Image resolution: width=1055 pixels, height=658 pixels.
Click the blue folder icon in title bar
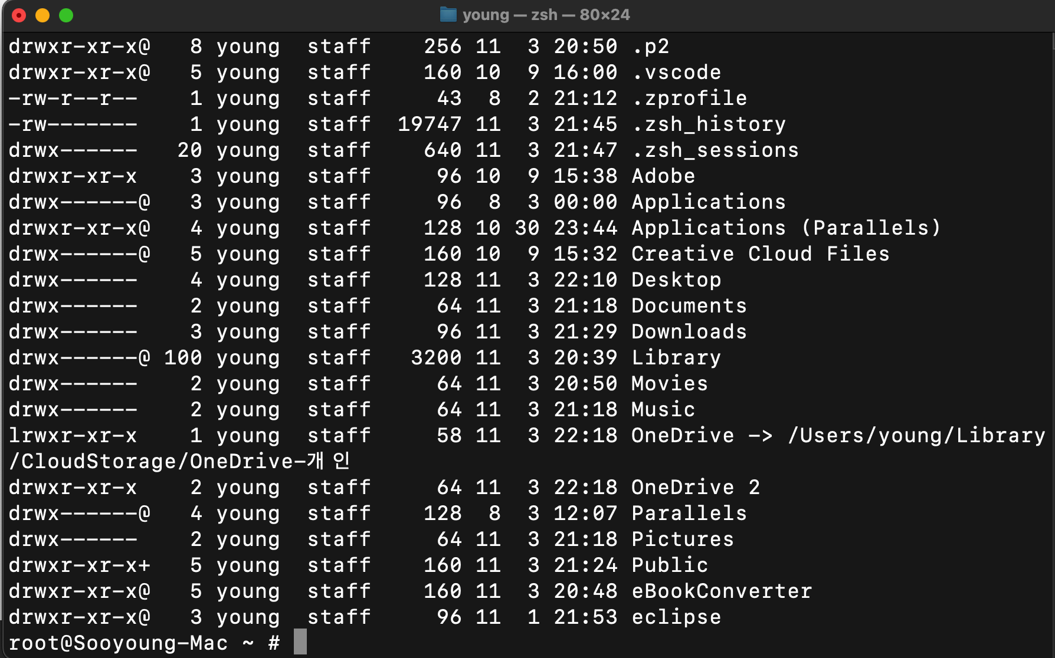point(448,15)
